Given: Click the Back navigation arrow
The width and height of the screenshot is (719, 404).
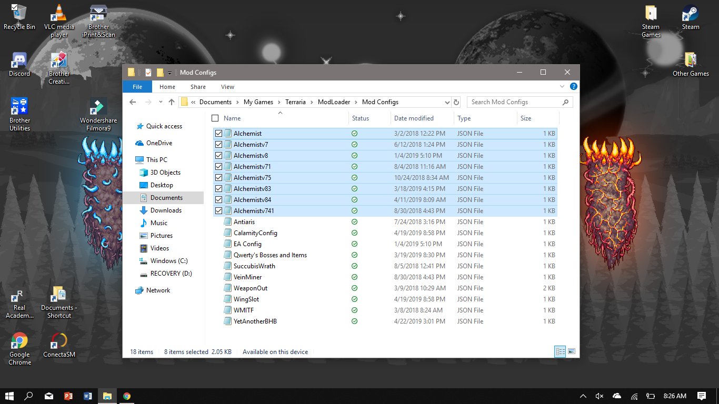Looking at the screenshot, I should click(133, 102).
